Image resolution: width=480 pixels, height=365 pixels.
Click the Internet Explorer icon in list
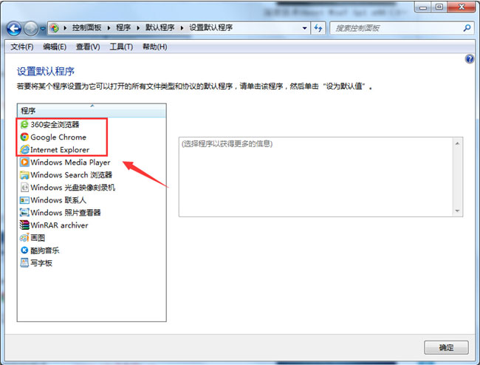click(24, 149)
